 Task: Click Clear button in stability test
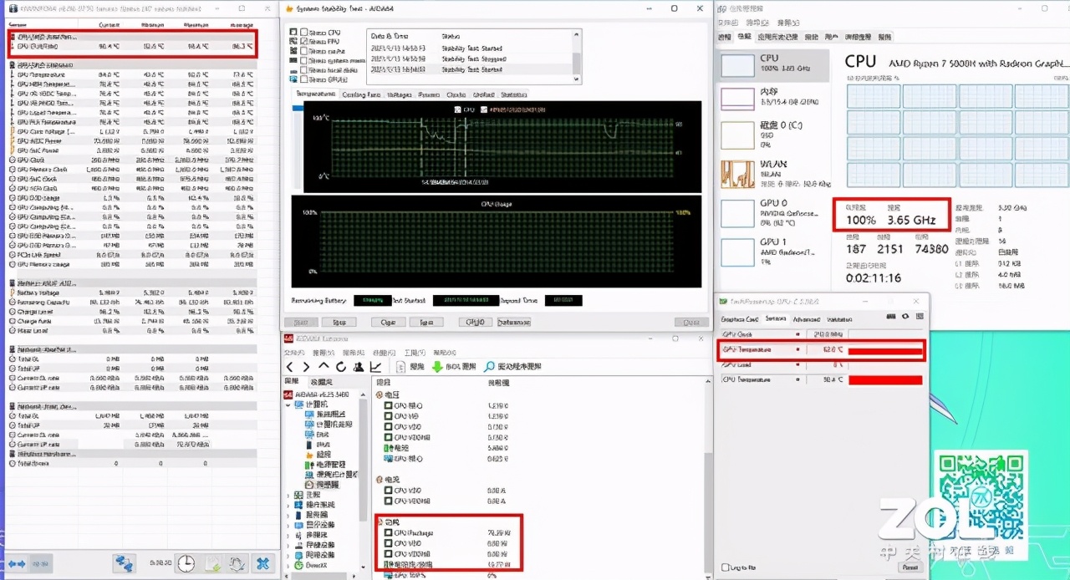pos(388,322)
